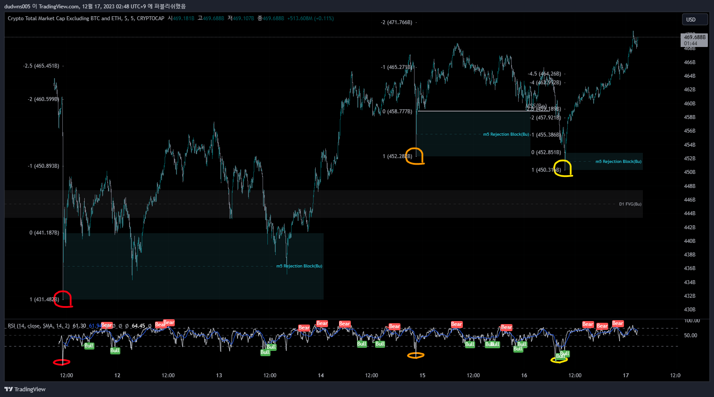Select the Fib level label 1 (431.482B)
The image size is (714, 397).
tap(44, 300)
